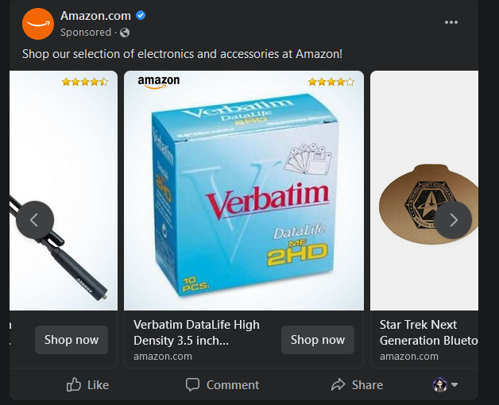Click the star rating on Verbatim card
Screen dimensions: 499x405
331,82
